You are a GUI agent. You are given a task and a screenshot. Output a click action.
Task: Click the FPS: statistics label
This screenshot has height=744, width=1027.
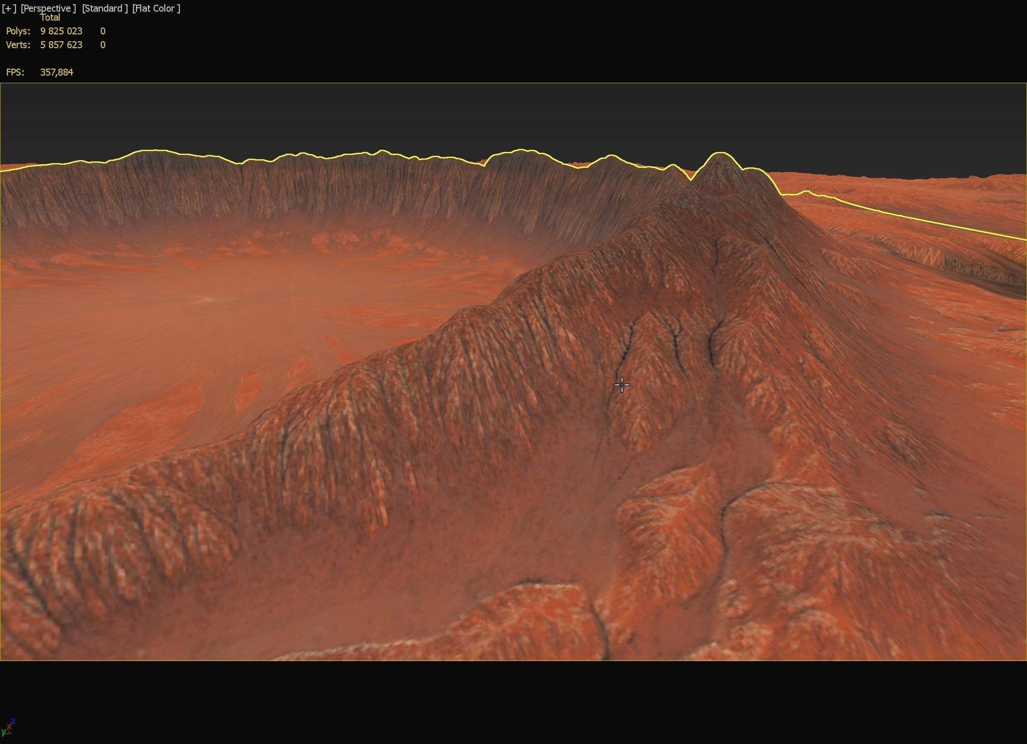point(15,73)
